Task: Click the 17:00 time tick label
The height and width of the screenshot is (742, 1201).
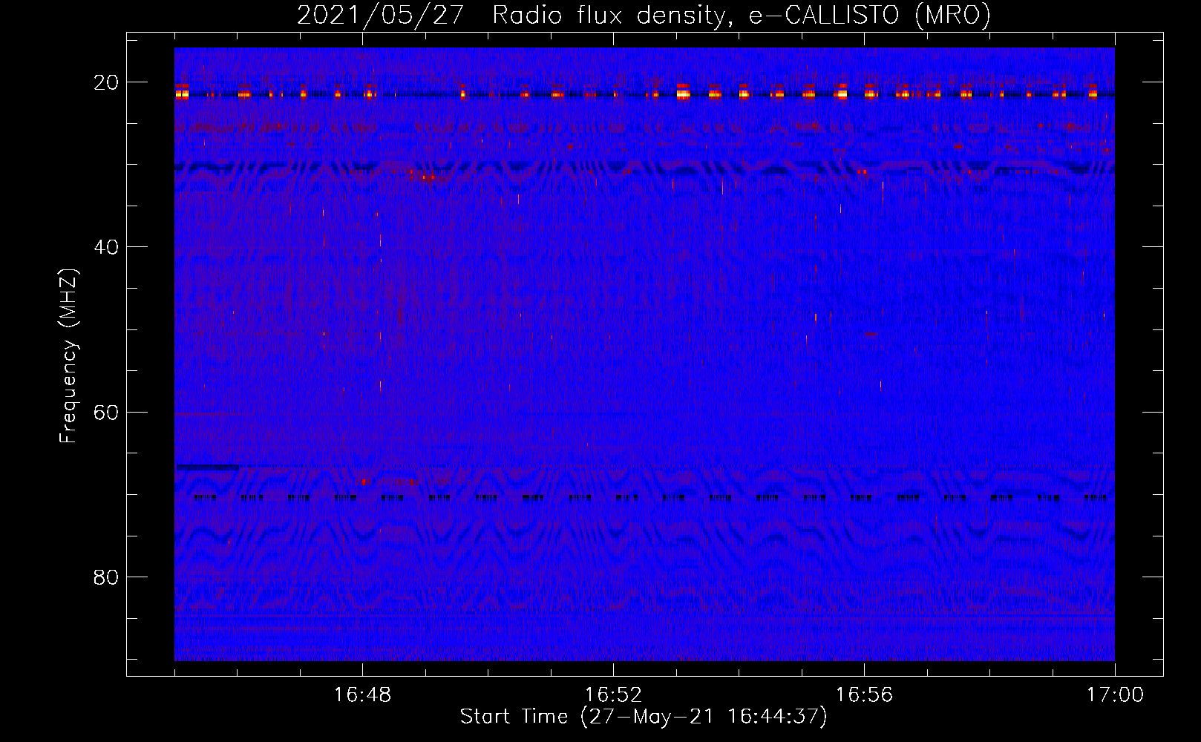Action: click(x=1115, y=695)
